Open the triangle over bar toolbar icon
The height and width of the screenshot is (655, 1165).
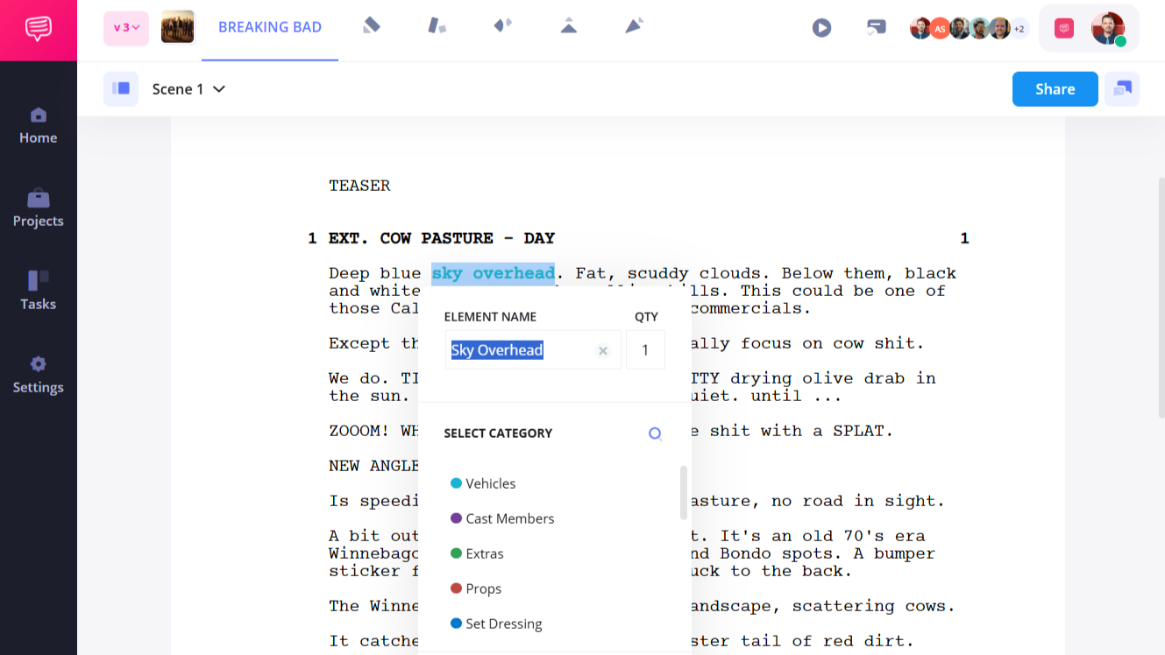point(569,26)
